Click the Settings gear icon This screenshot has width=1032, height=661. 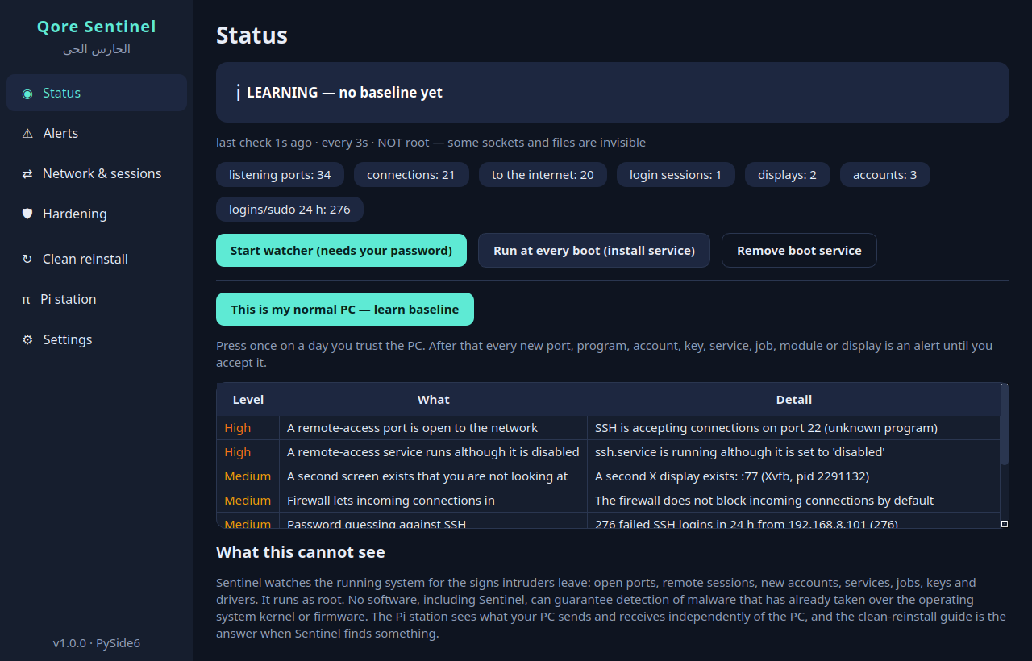pos(27,340)
